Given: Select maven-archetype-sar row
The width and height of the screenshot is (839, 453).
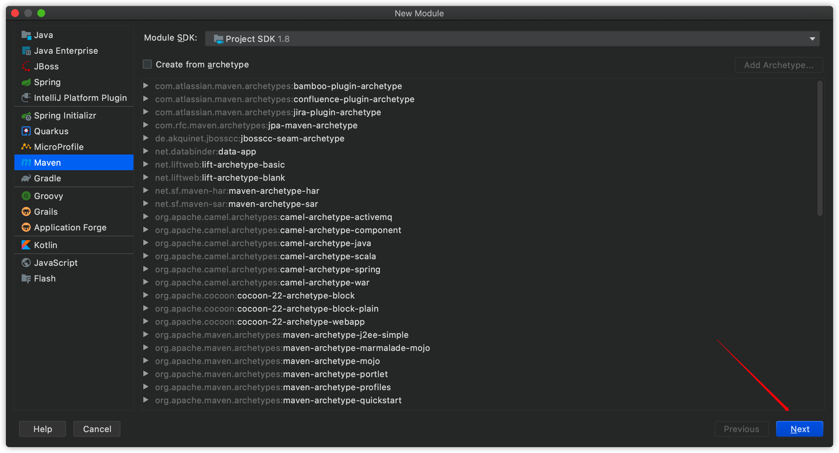Looking at the screenshot, I should (x=479, y=204).
